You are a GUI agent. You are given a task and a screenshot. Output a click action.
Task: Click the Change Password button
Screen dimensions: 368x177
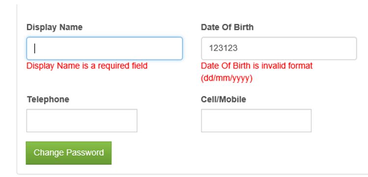(69, 153)
